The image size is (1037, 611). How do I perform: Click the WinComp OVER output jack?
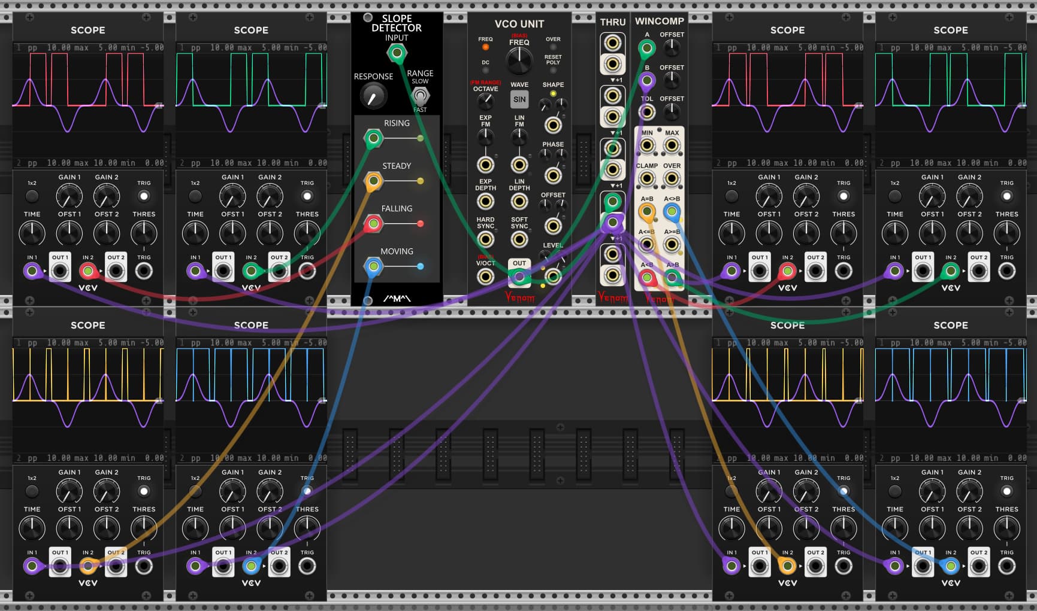[x=672, y=178]
